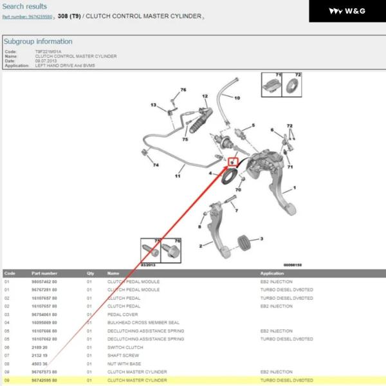386x386 pixels.
Task: Click part label 12 in the diagram
Action: (x=205, y=96)
